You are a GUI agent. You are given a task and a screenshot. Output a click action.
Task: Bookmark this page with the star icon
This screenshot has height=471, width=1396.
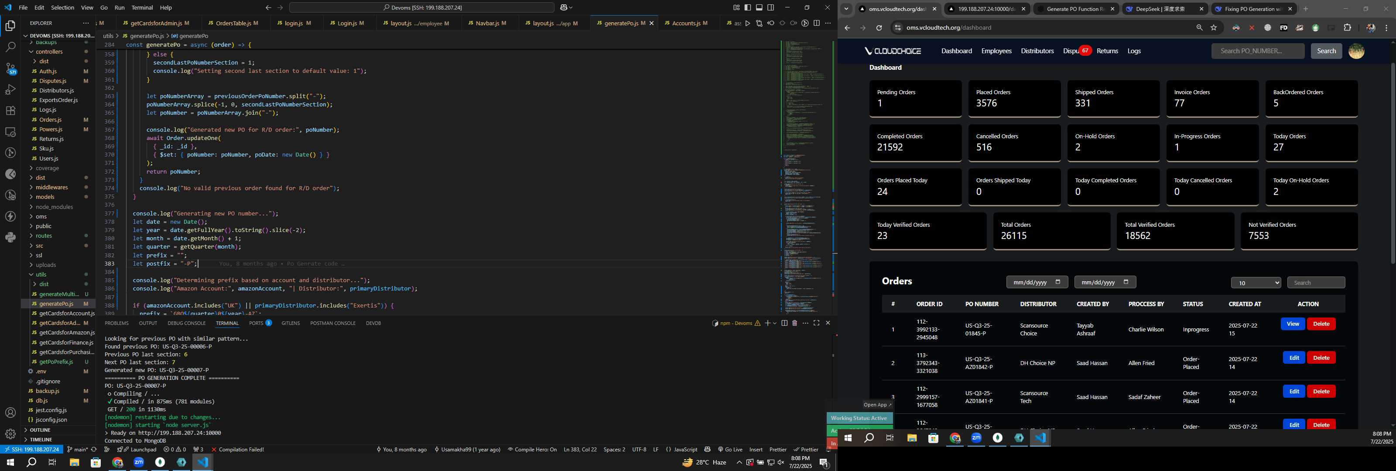tap(1214, 27)
